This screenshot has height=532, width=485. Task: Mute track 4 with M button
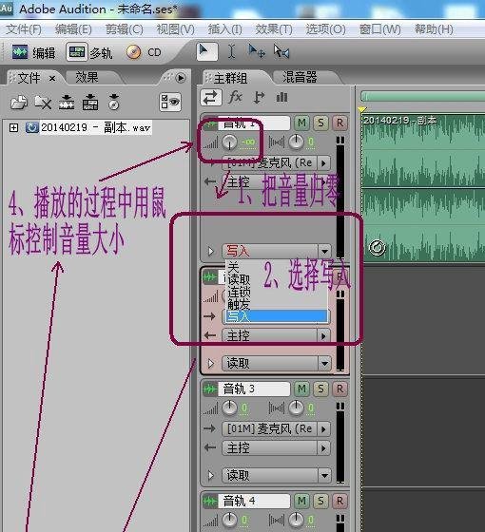coord(301,501)
